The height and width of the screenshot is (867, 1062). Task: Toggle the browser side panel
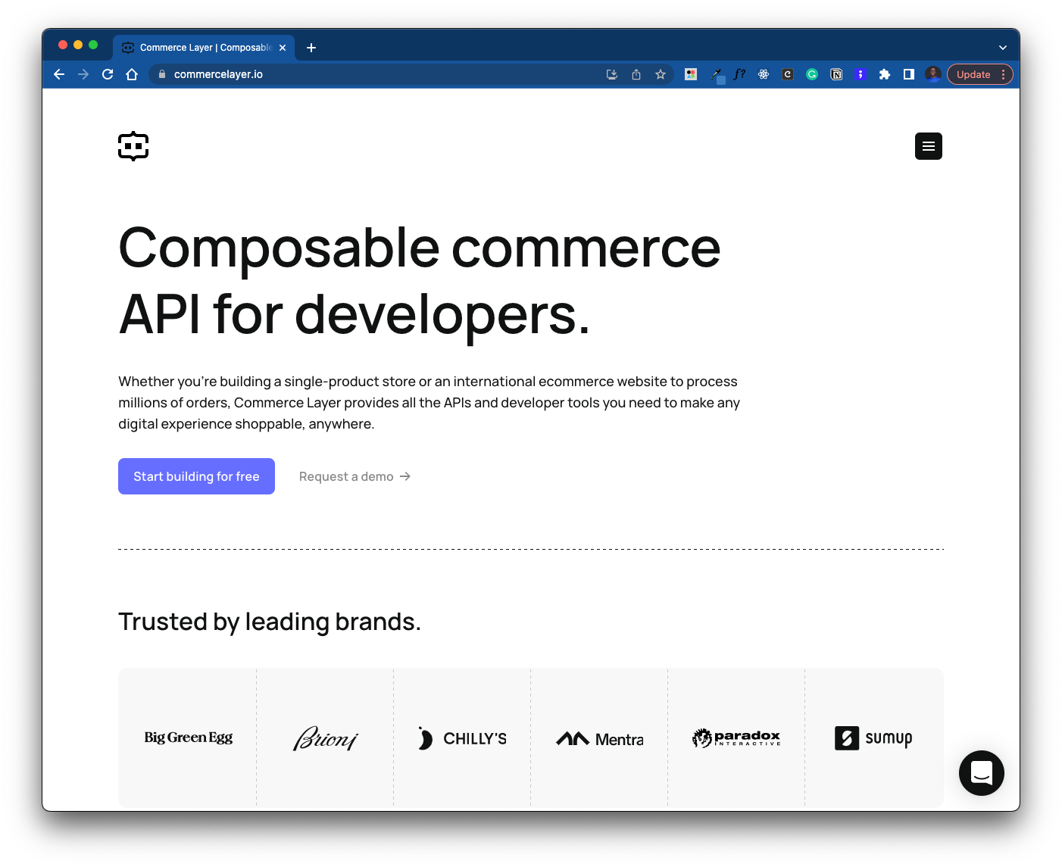(x=909, y=74)
